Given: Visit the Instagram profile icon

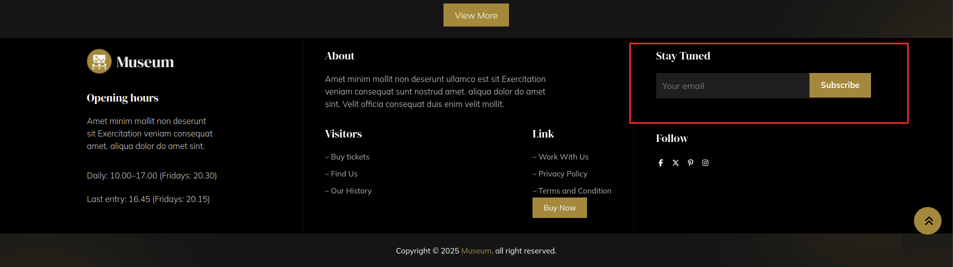Looking at the screenshot, I should click(705, 163).
